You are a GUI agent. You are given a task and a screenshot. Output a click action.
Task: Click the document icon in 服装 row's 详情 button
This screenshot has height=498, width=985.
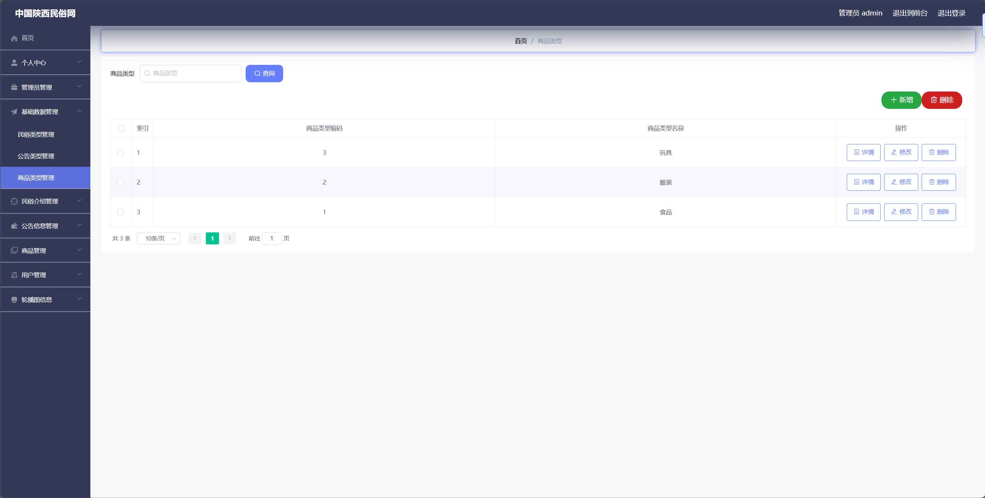[857, 182]
